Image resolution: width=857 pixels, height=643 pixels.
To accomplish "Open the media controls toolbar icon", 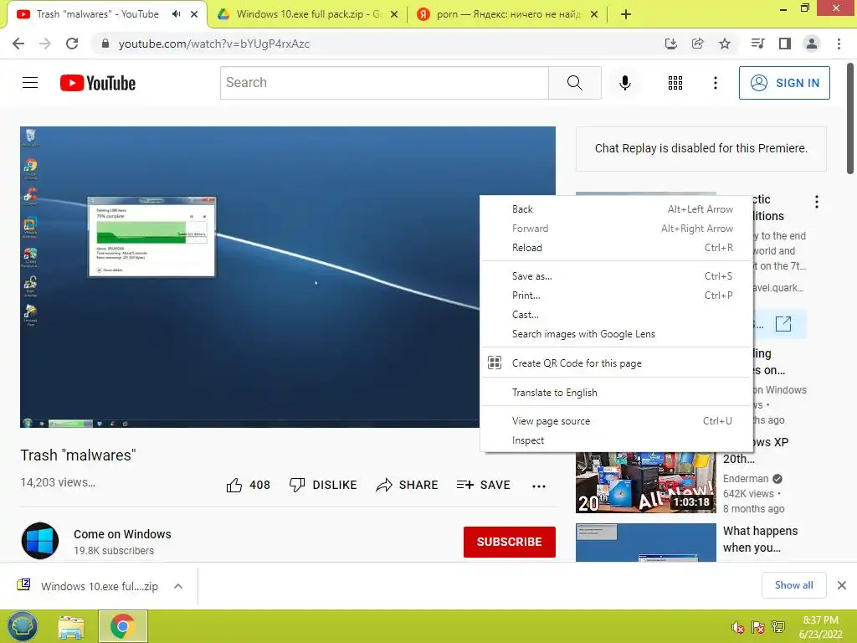I will coord(757,44).
